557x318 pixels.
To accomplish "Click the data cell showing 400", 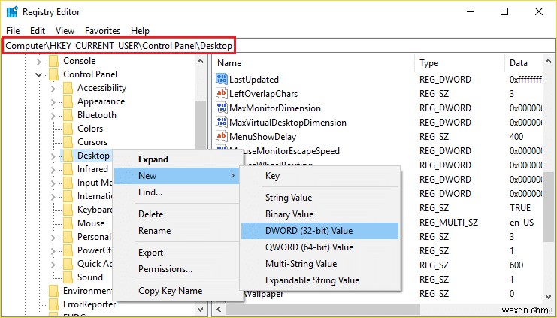I will [x=516, y=137].
